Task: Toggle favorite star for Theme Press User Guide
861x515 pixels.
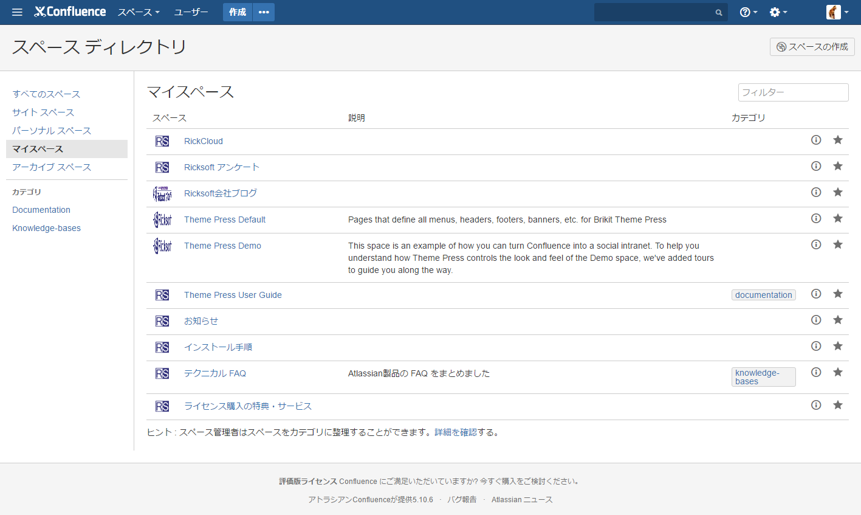Action: pyautogui.click(x=838, y=294)
